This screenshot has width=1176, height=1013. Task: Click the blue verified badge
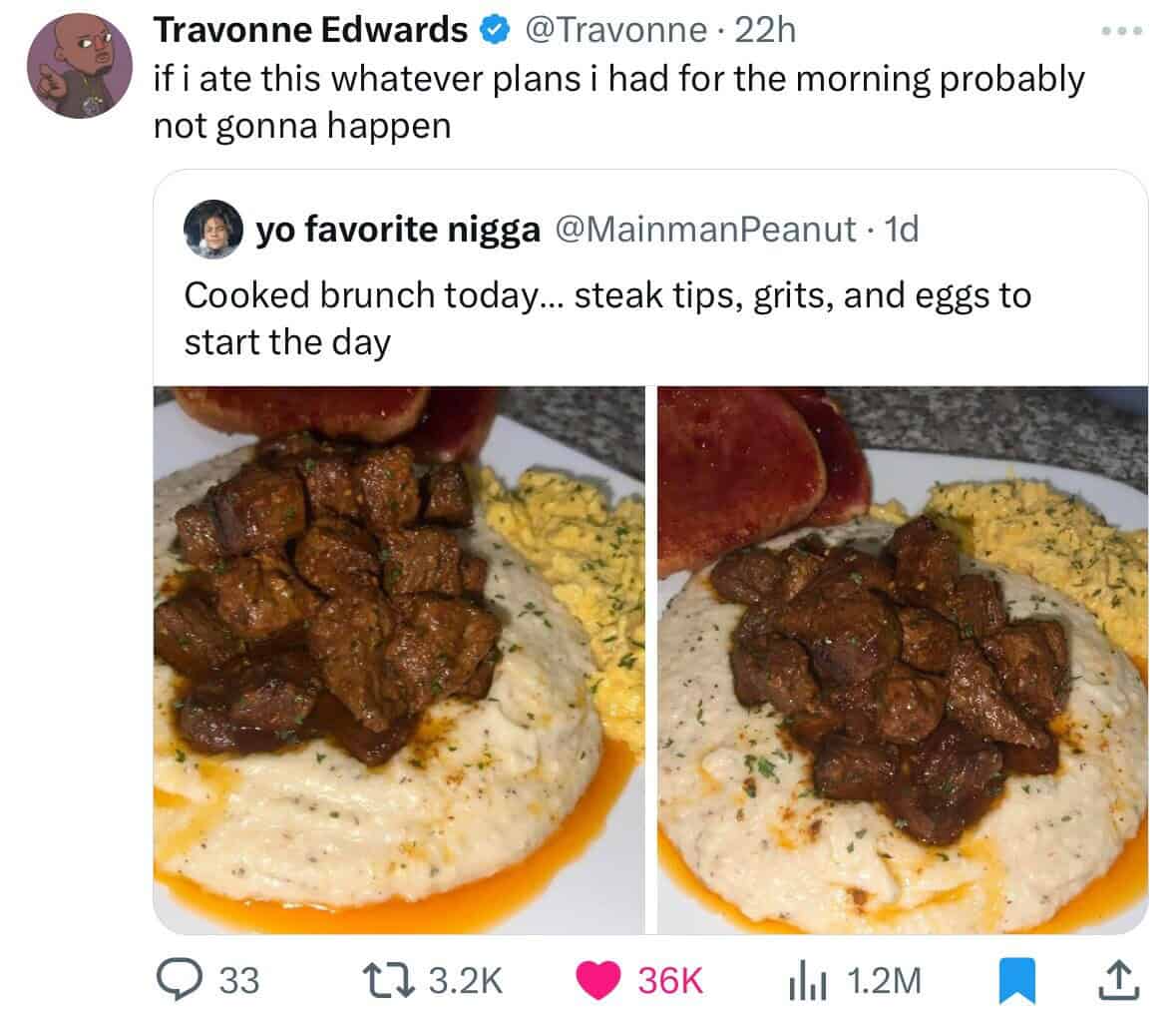coord(495,31)
